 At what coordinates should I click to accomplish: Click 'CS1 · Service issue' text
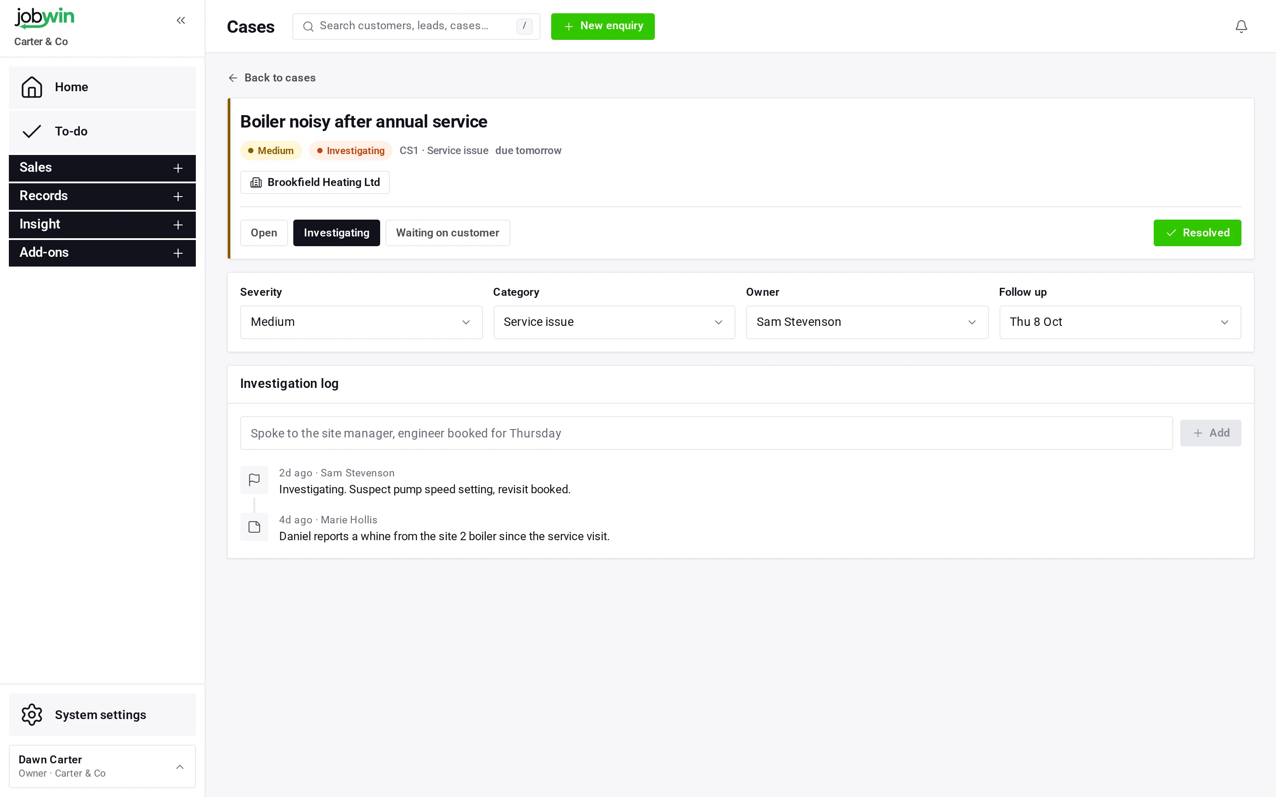[x=444, y=151]
